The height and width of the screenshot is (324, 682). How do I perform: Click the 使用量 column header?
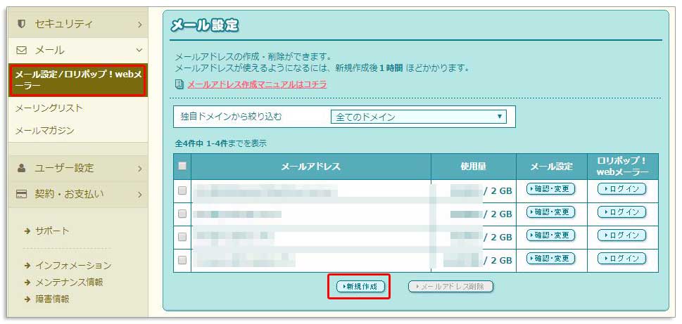pos(474,167)
